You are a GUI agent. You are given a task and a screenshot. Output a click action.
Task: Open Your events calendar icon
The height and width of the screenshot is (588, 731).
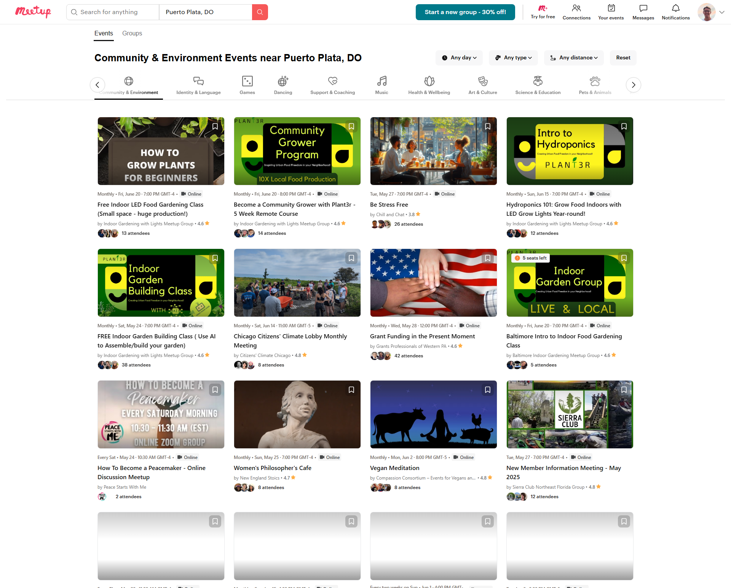[611, 8]
